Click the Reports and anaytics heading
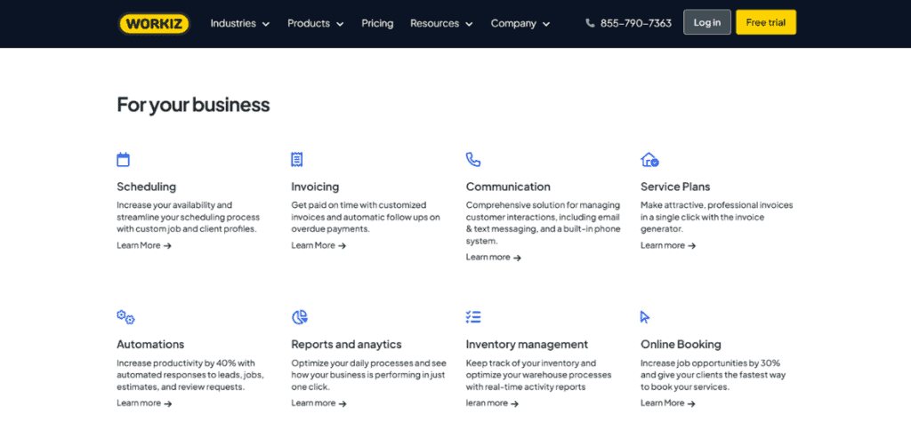The height and width of the screenshot is (438, 911). 346,345
